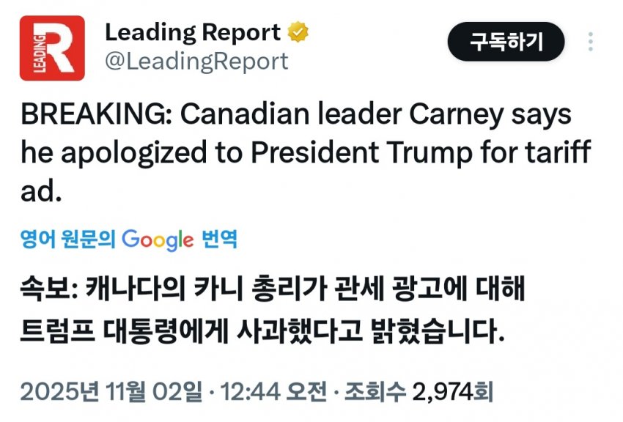Click the @LeadingReport handle
Image resolution: width=623 pixels, height=422 pixels.
coord(196,62)
